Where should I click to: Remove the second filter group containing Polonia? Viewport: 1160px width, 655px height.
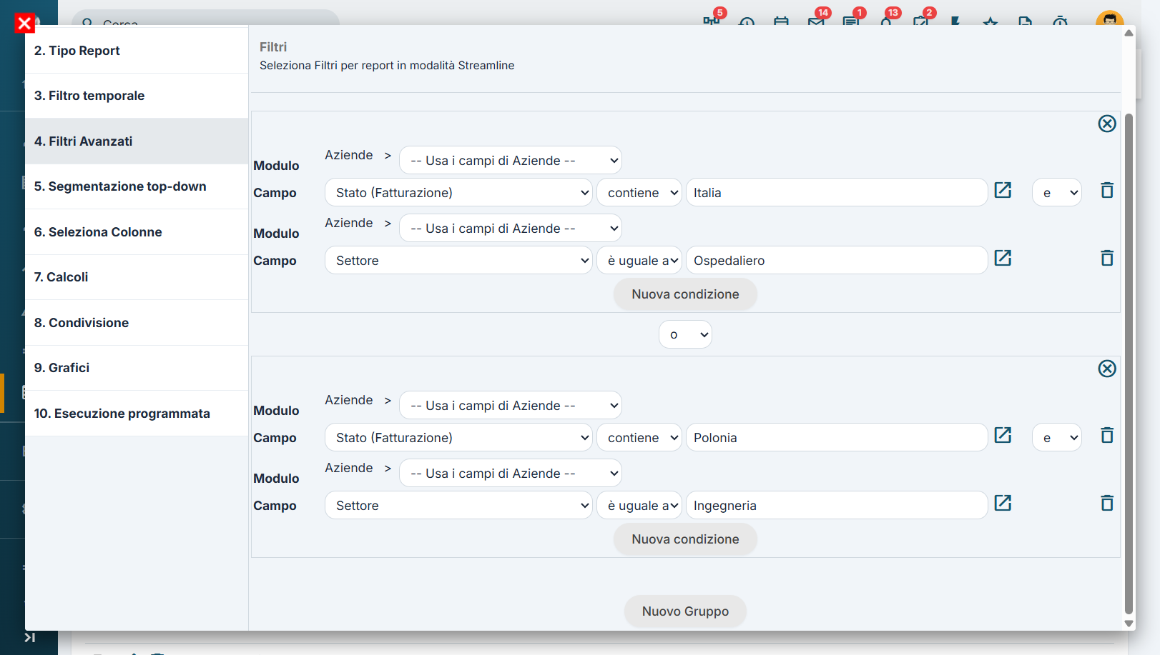(x=1107, y=369)
